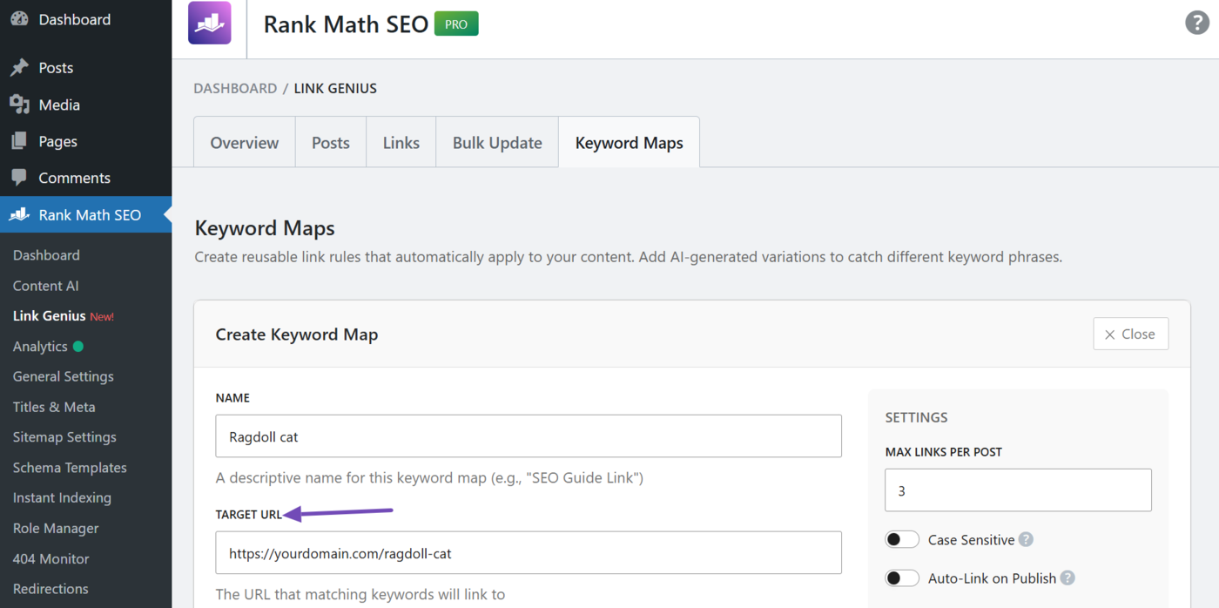Open Titles & Meta submenu
The width and height of the screenshot is (1219, 608).
[54, 407]
